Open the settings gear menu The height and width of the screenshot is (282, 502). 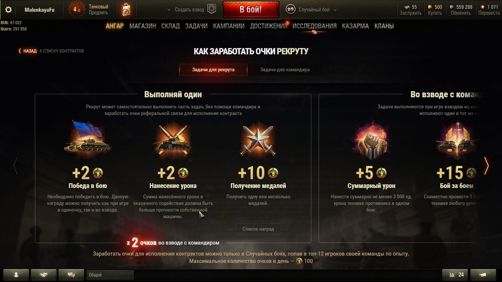[x=8, y=10]
